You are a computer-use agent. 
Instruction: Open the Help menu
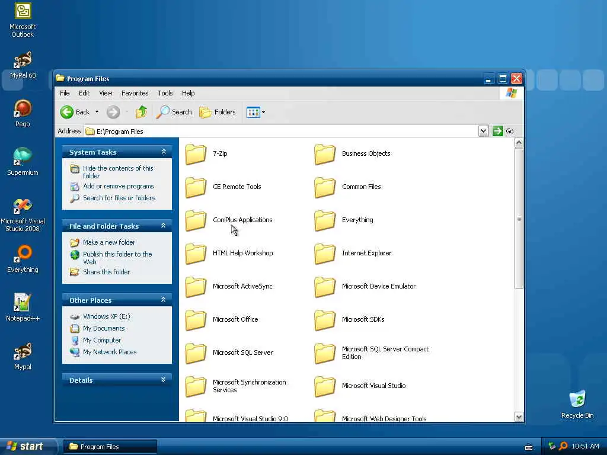[x=188, y=93]
